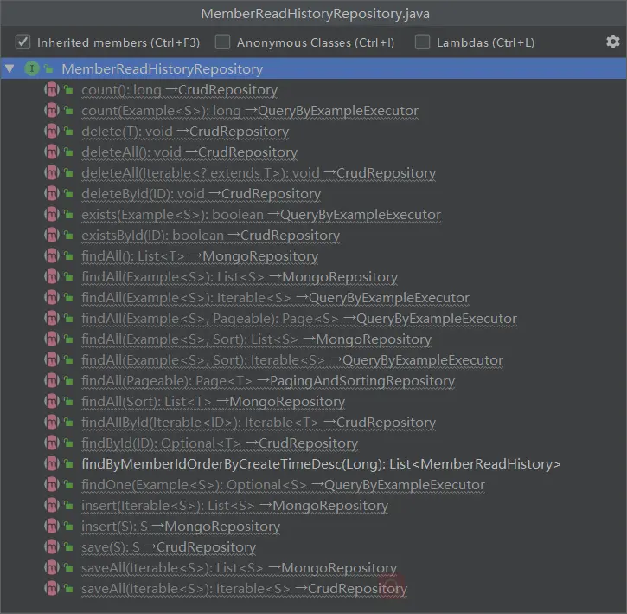
Task: Click the public lock icon for findAll(Example<S>, Pageable)
Action: pos(69,319)
